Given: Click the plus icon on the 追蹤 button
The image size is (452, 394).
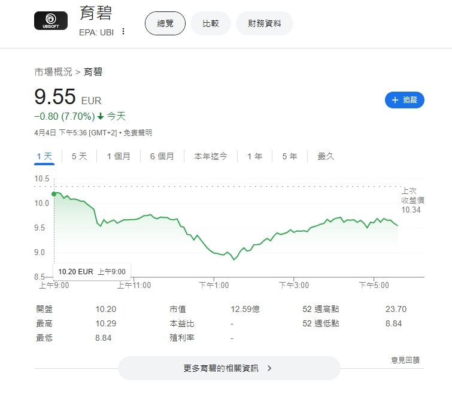Looking at the screenshot, I should (395, 100).
